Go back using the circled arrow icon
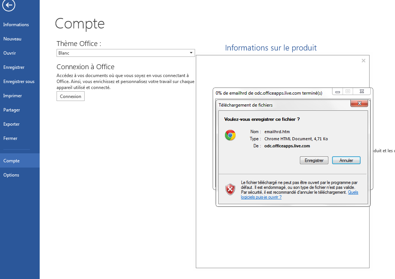Screen dimensions: 395x279 point(9,5)
